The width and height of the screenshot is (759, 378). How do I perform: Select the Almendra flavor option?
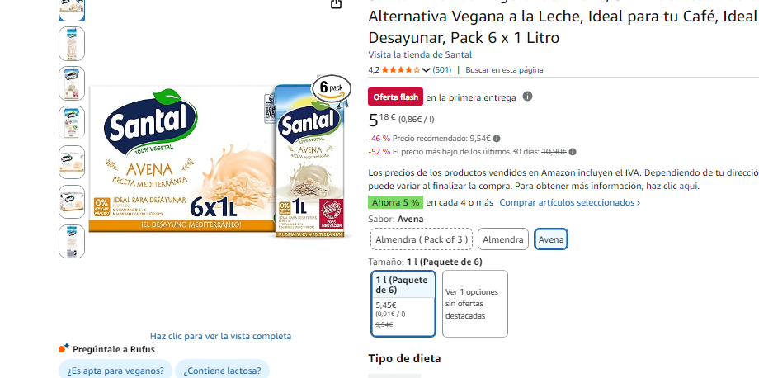coord(503,239)
